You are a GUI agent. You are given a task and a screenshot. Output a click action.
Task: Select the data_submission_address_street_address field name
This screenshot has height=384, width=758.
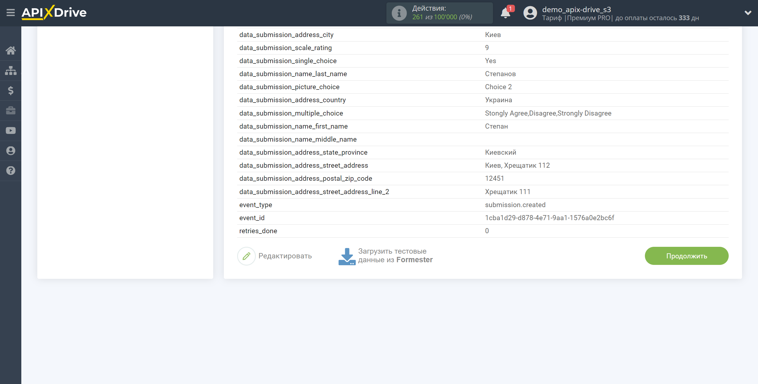click(x=303, y=166)
